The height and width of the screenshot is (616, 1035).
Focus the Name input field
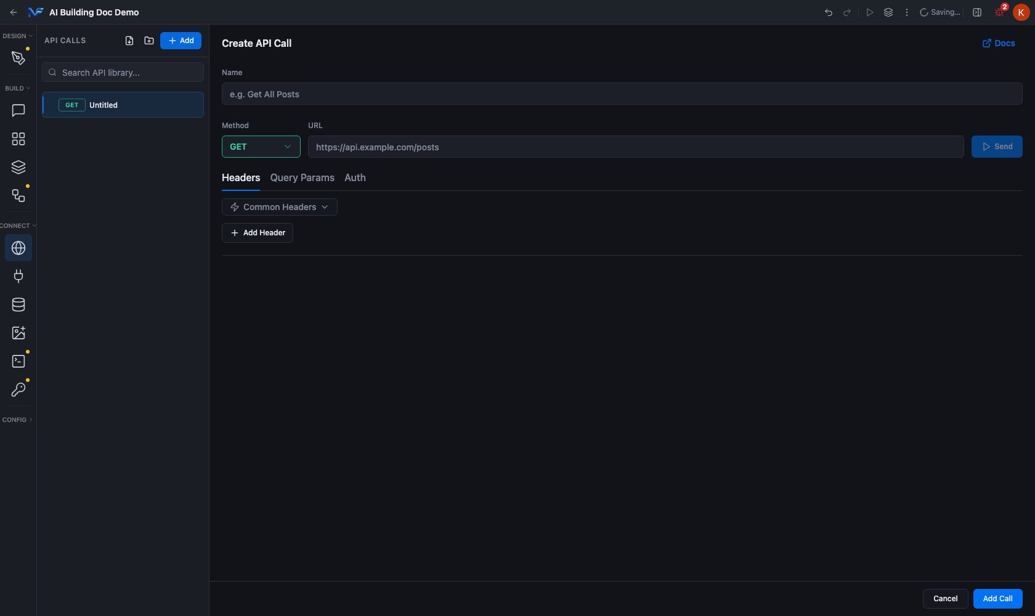(x=622, y=94)
